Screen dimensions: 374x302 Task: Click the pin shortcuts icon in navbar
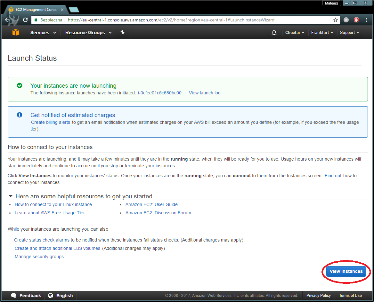tap(122, 33)
